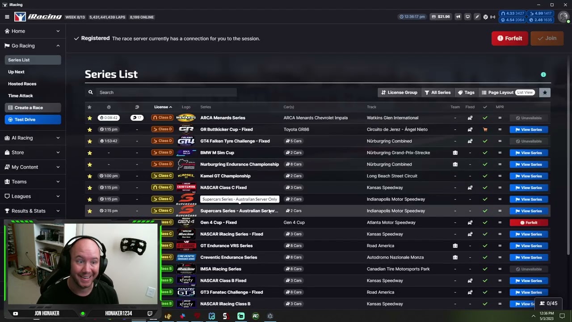The image size is (572, 322).
Task: Unfavorite Kamel GT Championship star
Action: [x=89, y=176]
